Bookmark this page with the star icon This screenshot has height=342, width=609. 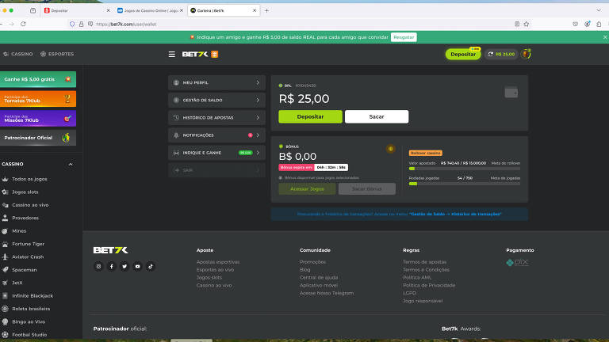(x=527, y=24)
